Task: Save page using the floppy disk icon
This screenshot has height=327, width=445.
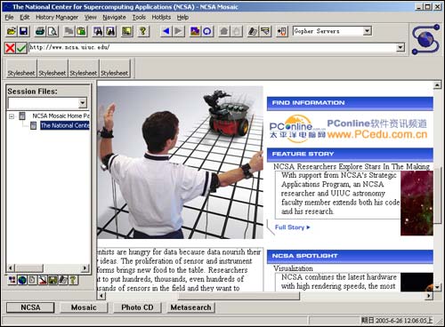Action: [23, 31]
